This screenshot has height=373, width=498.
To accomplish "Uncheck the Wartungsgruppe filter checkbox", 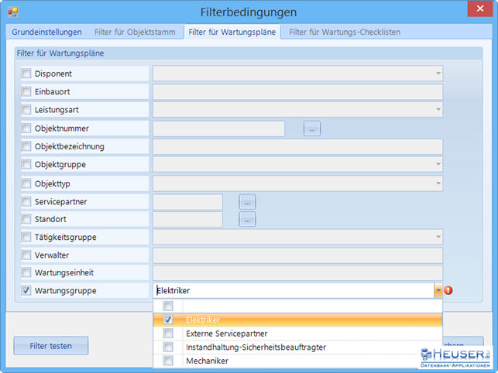I will pyautogui.click(x=26, y=291).
